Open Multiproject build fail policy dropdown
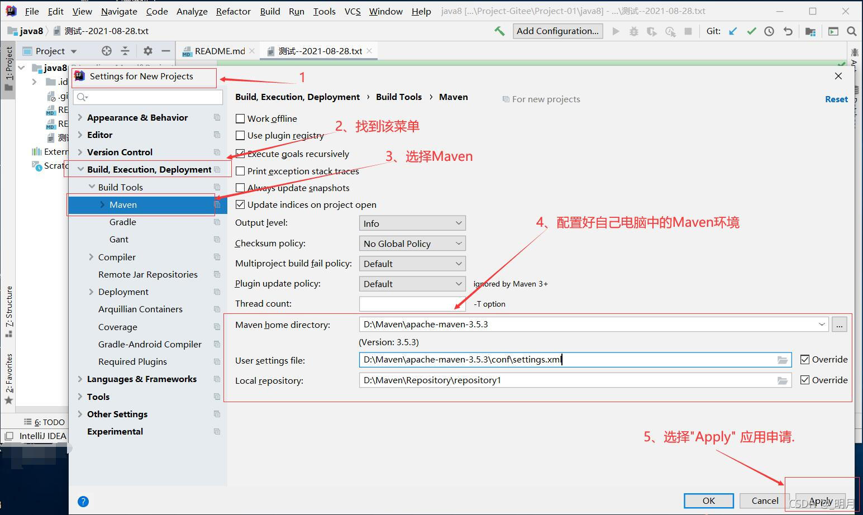The image size is (863, 515). [x=412, y=264]
